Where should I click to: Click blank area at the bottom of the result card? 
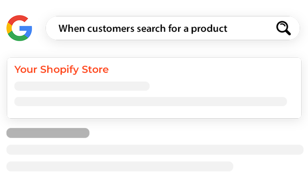point(154,113)
